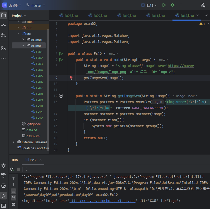Expand the exam01 package folder
210x209 pixels.
[x=23, y=40]
